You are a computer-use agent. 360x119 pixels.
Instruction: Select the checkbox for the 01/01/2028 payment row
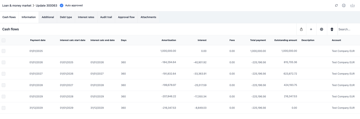pyautogui.click(x=4, y=85)
